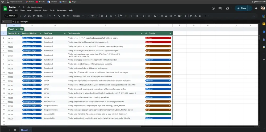Open the Roboto font dropdown

[78, 16]
